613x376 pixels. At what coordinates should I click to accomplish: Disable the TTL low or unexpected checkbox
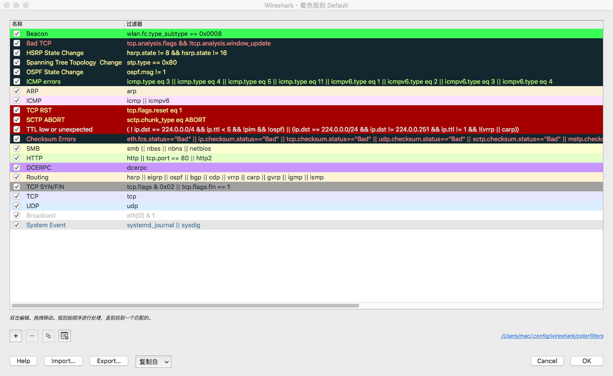click(17, 130)
